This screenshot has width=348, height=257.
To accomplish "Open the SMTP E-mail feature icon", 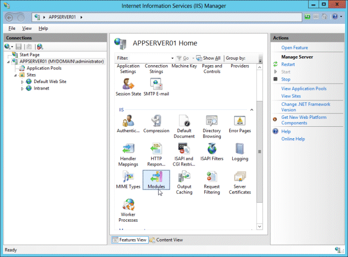I will [x=156, y=87].
